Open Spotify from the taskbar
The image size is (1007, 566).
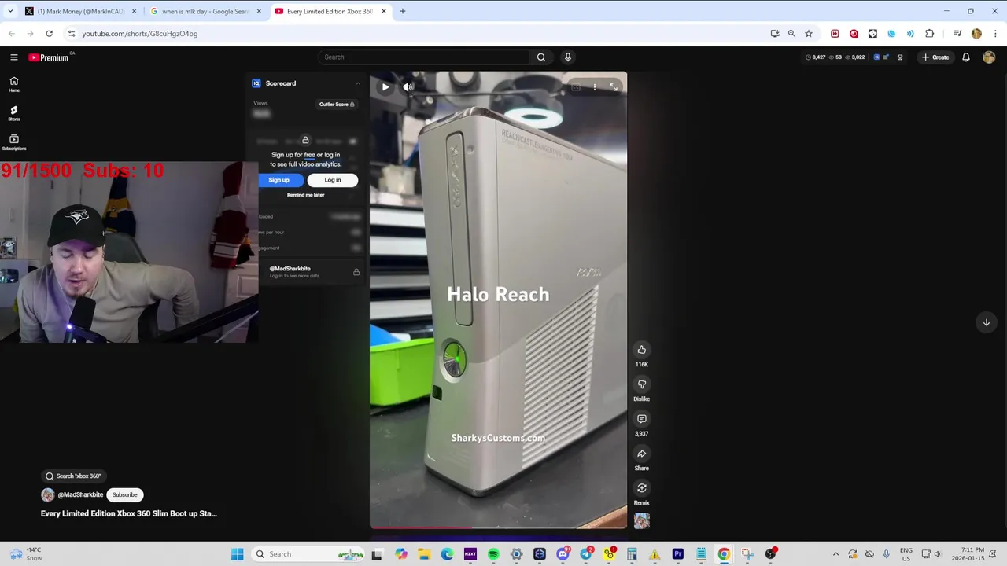tap(493, 554)
